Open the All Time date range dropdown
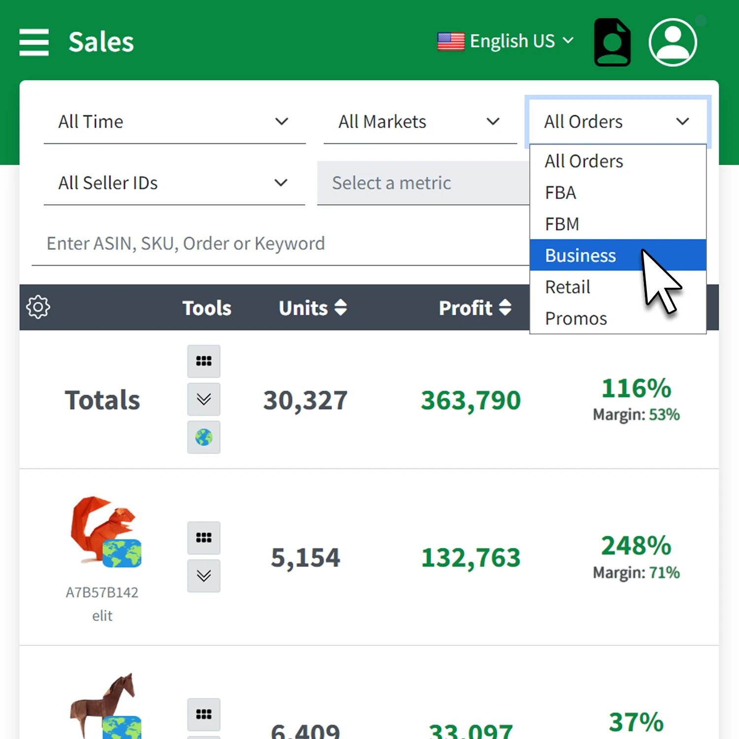Screen dimensions: 739x739 [x=175, y=122]
